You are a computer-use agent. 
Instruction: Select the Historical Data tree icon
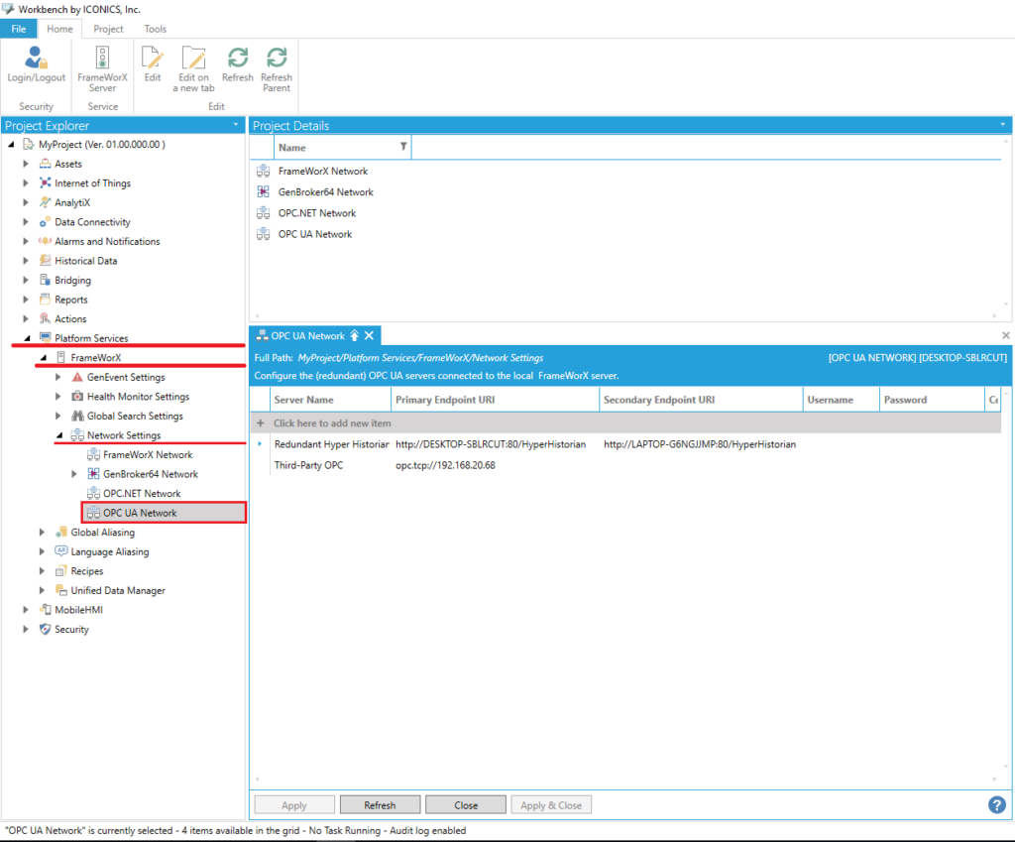tap(45, 261)
